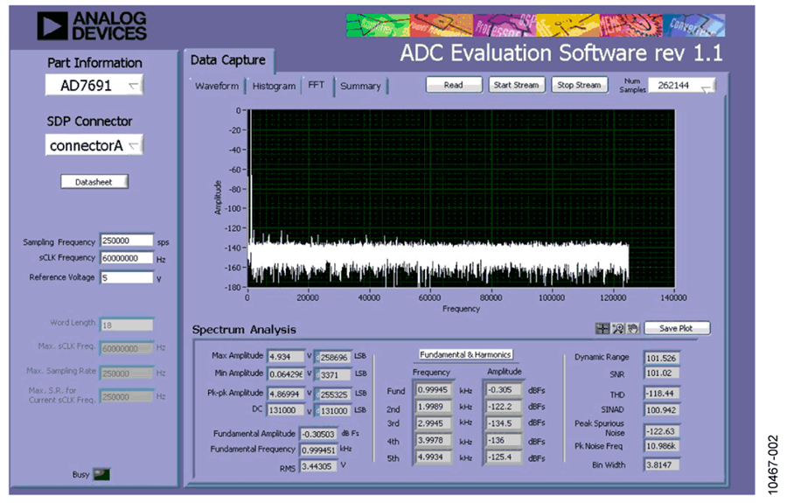Open the Datasheet button
The image size is (787, 503).
click(94, 182)
